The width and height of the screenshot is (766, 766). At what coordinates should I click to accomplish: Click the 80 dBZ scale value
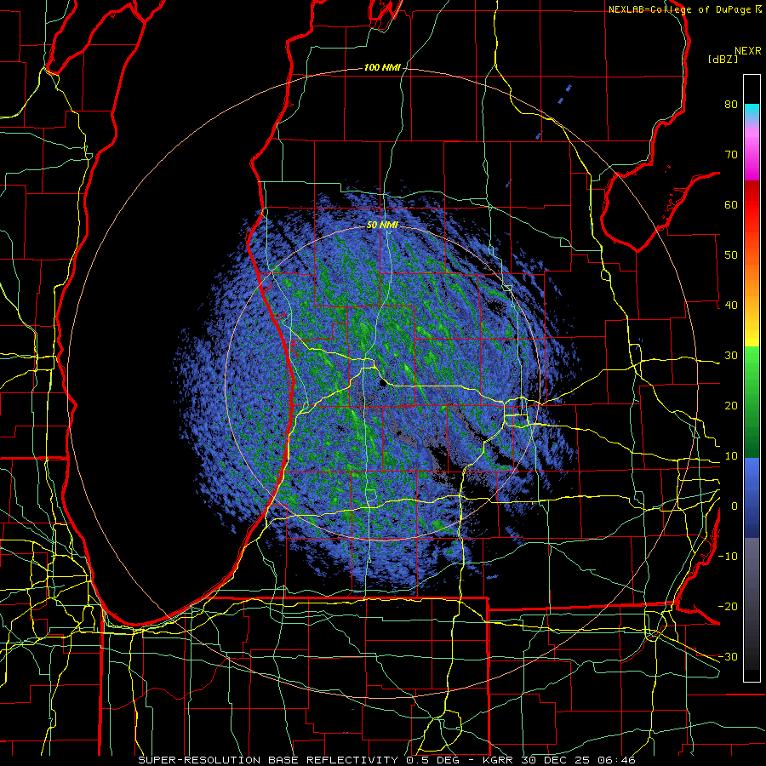[x=731, y=104]
